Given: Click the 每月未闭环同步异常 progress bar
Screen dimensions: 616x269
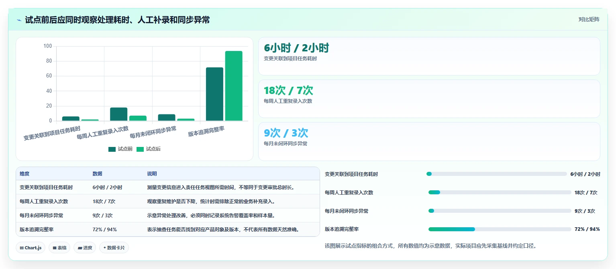Looking at the screenshot, I should pyautogui.click(x=500, y=211).
